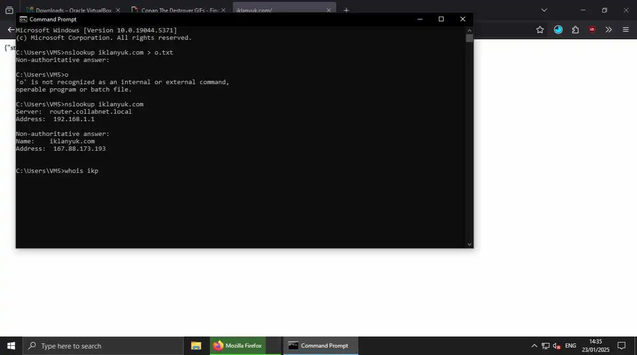Click the Command Prompt title bar icon
Image resolution: width=637 pixels, height=355 pixels.
23,19
